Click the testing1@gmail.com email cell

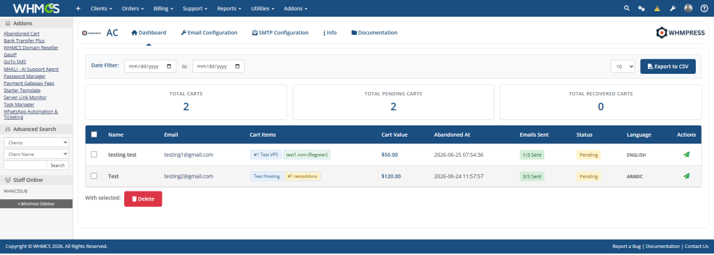(x=188, y=155)
